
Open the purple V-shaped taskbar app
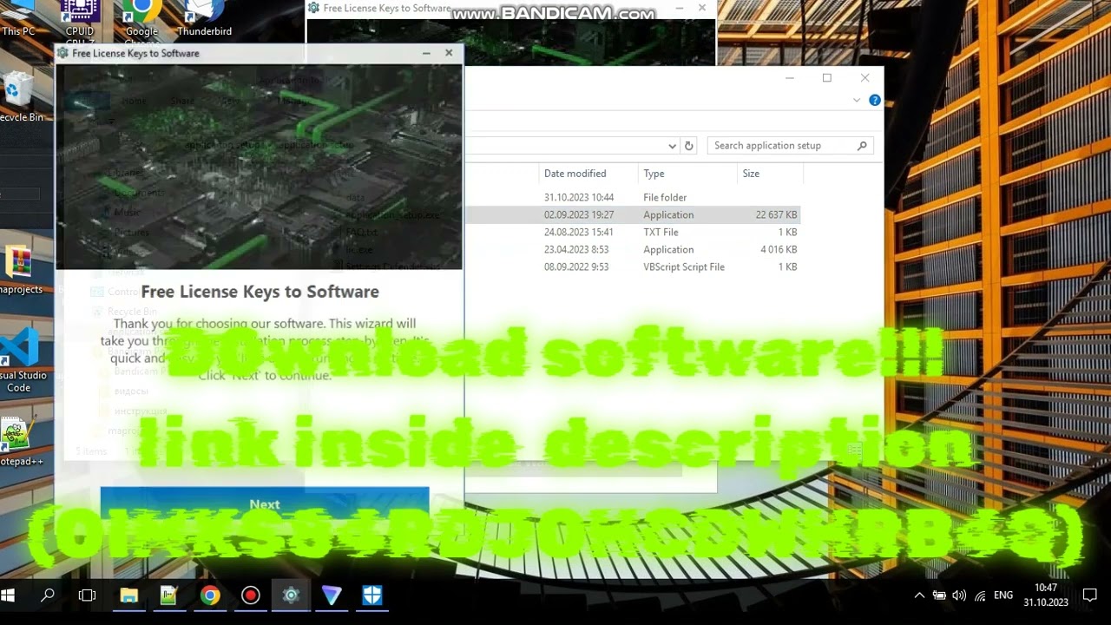332,595
